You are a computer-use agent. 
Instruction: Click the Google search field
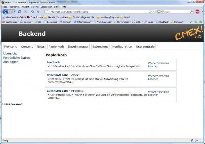pos(176,12)
